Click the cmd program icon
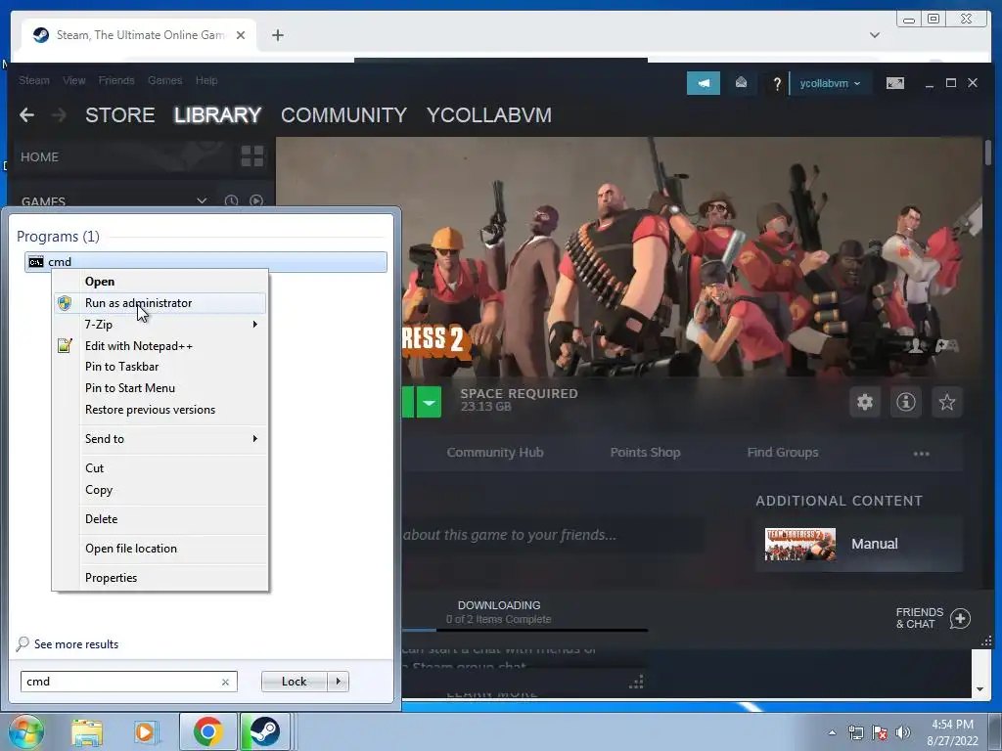The width and height of the screenshot is (1002, 751). tap(36, 262)
